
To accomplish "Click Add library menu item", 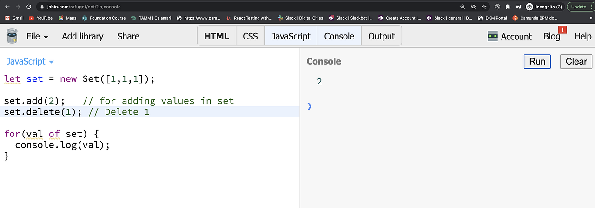I will tap(82, 36).
